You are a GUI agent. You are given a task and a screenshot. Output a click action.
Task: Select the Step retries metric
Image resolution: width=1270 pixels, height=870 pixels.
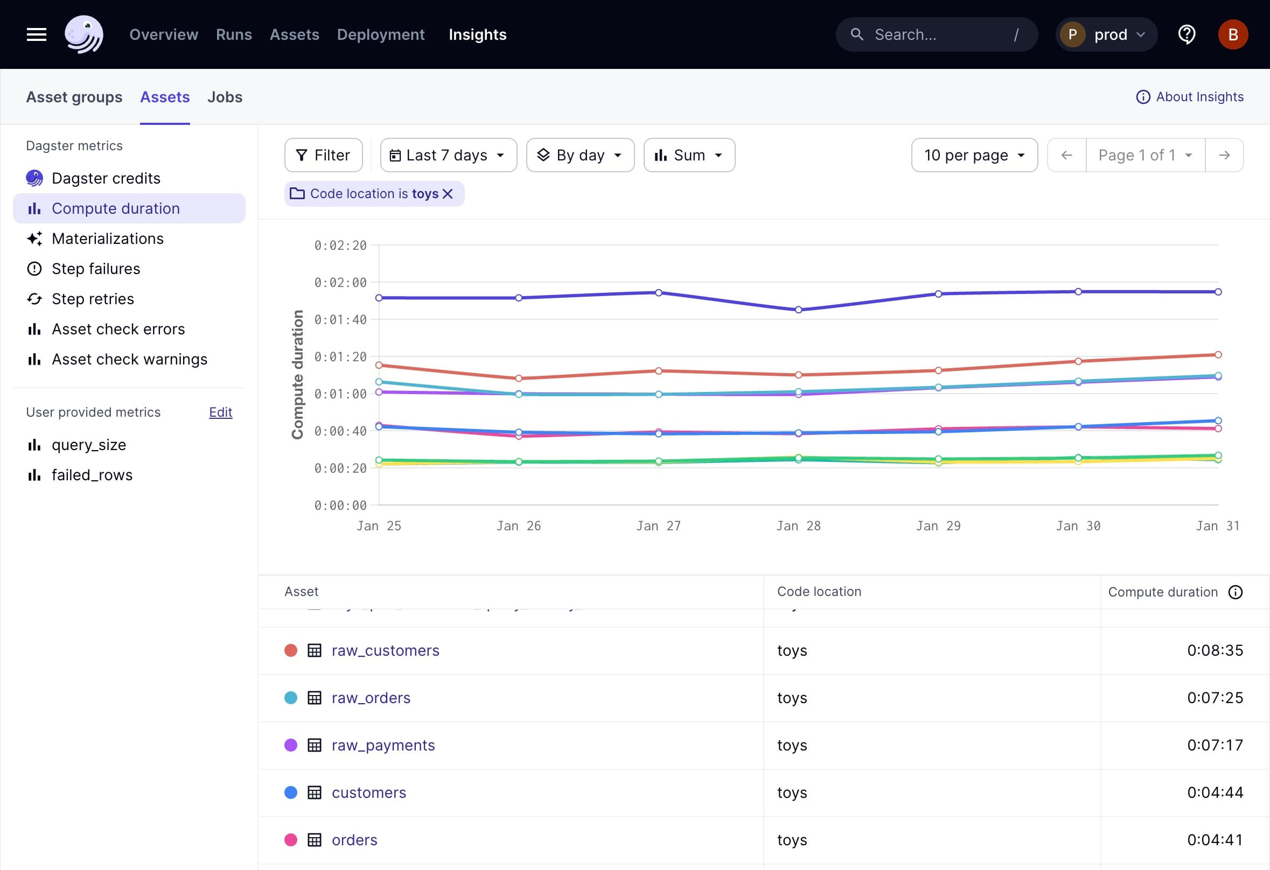click(92, 299)
